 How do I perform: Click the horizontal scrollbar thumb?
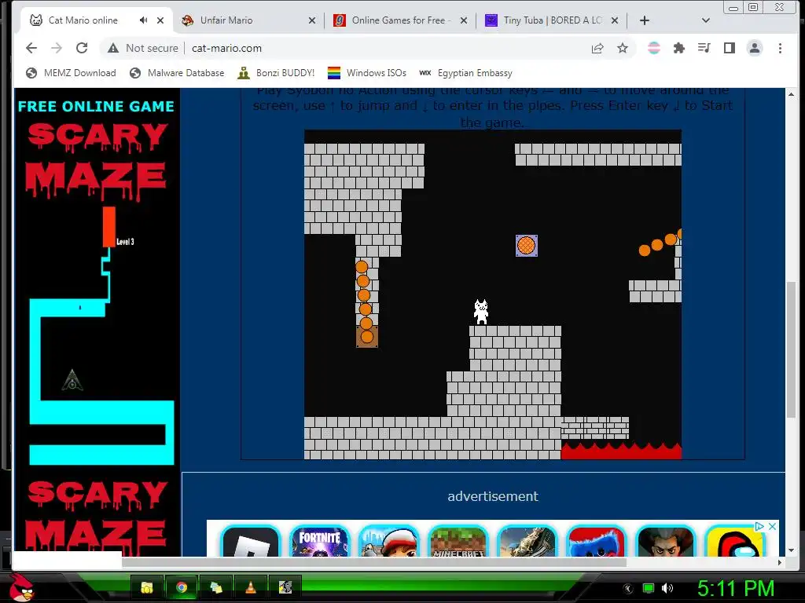(x=373, y=562)
